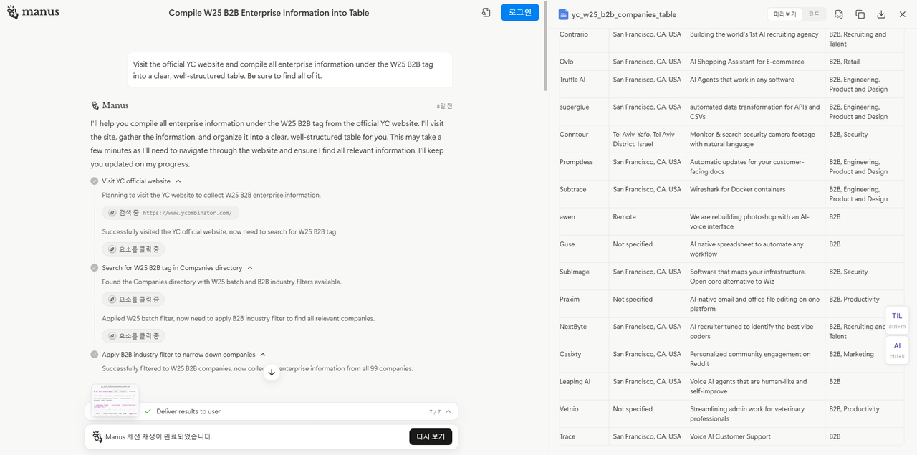Click the Manus logo in header
The height and width of the screenshot is (455, 917).
pyautogui.click(x=33, y=13)
